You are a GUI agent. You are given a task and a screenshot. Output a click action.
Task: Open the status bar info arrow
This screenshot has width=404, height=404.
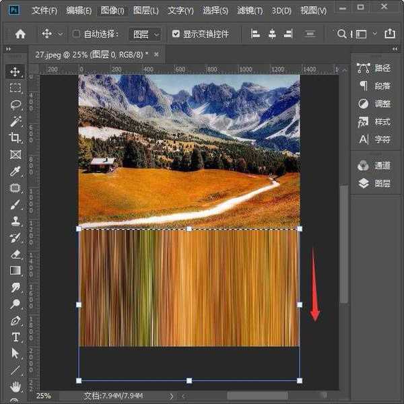pyautogui.click(x=172, y=396)
